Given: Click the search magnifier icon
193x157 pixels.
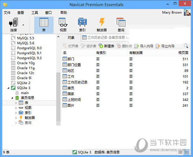Looking at the screenshot, I should point(186,46).
